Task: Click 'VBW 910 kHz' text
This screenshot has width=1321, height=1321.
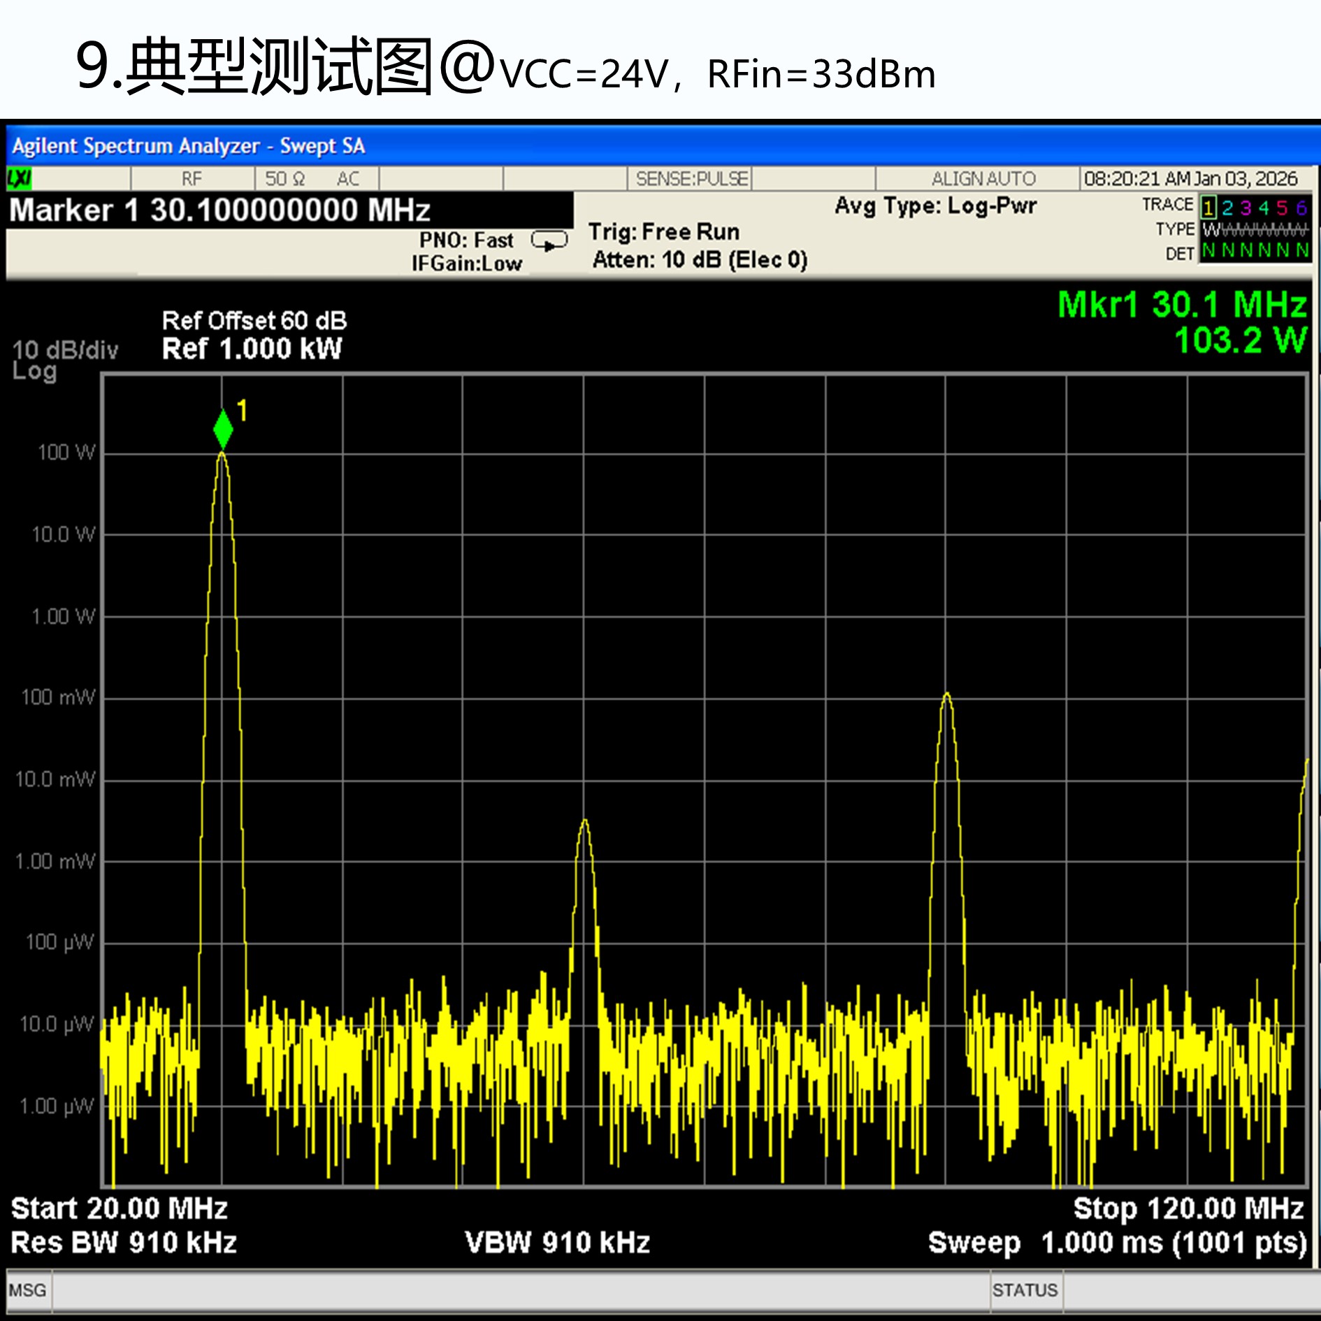Action: click(x=558, y=1243)
